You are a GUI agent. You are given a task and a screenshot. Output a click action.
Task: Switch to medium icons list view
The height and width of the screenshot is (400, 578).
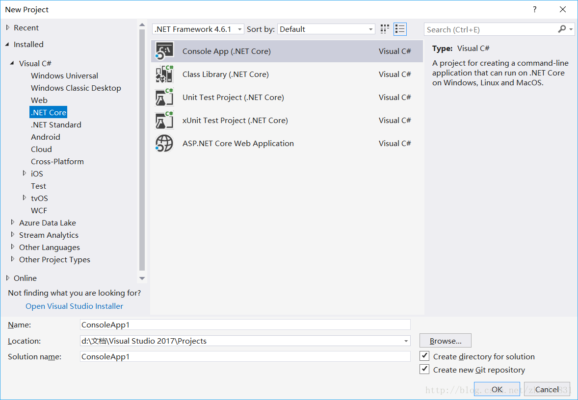tap(400, 29)
